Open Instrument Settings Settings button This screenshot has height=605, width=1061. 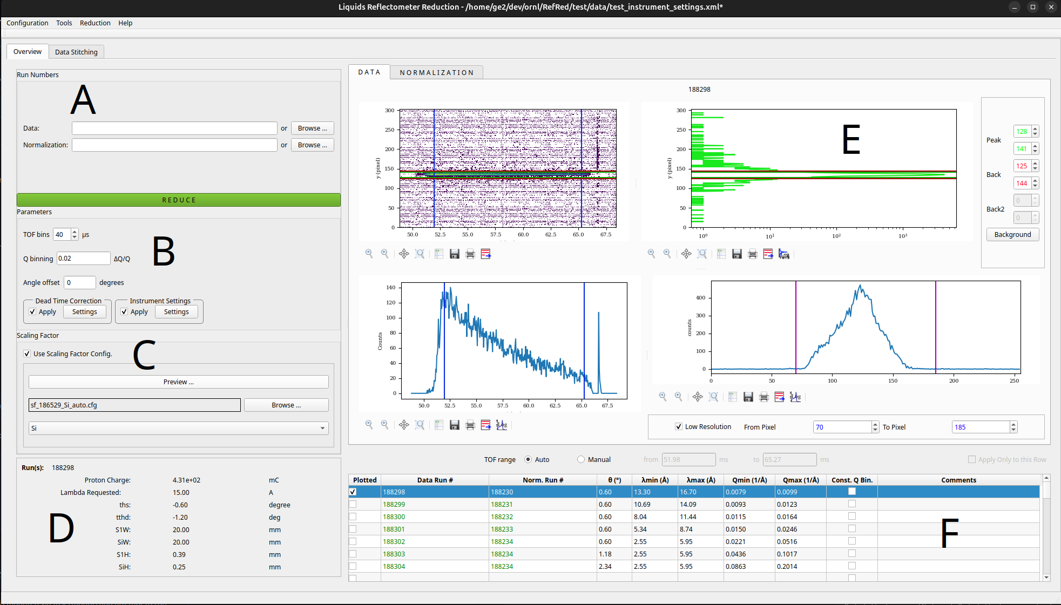(x=177, y=311)
